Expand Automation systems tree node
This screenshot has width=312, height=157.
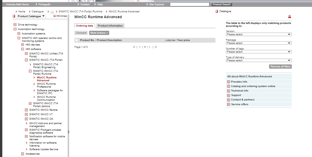tap(19, 34)
